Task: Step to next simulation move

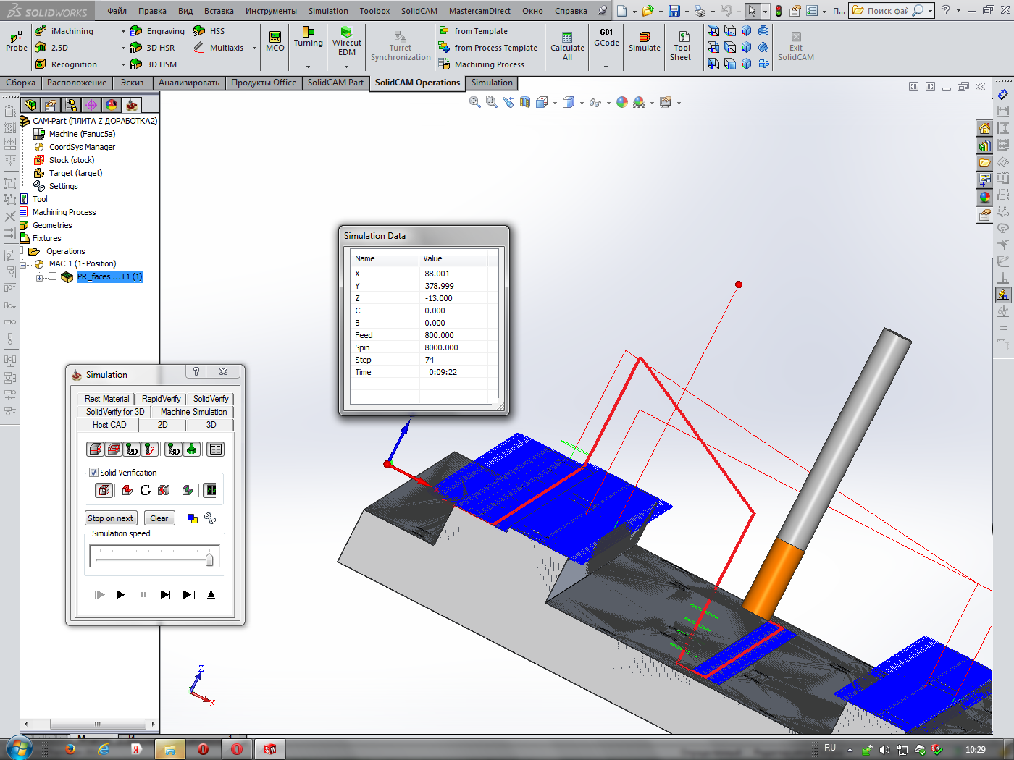Action: 166,595
